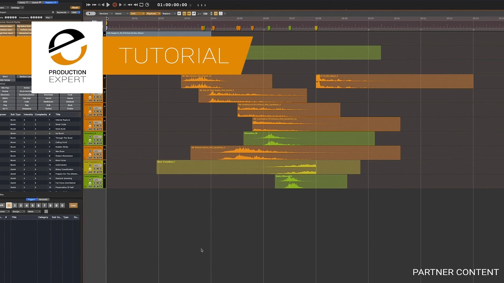The width and height of the screenshot is (504, 283).
Task: Select the arrow pointer tool pill
Action: click(x=91, y=13)
